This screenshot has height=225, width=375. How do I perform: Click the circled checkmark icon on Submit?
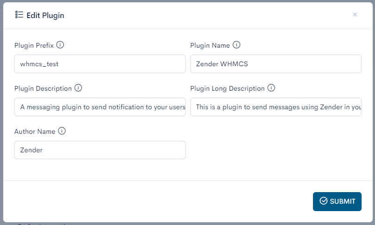pyautogui.click(x=324, y=201)
